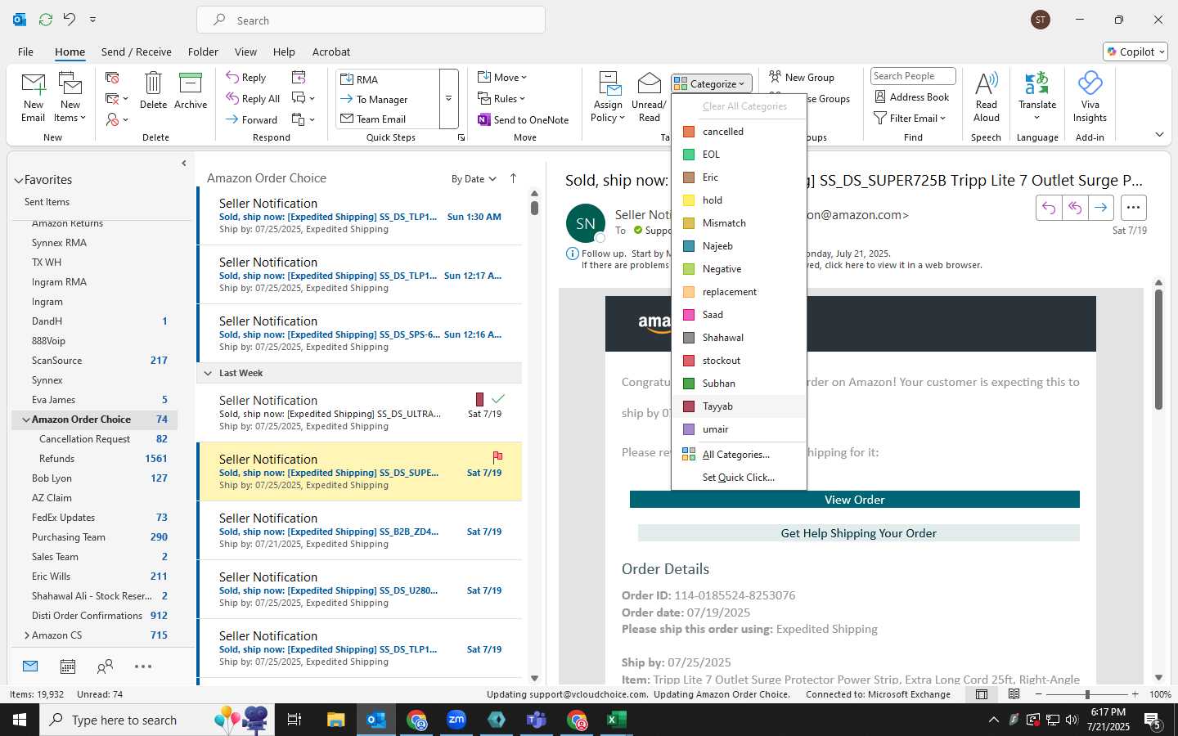Viewport: 1178px width, 736px height.
Task: Open Excel from the taskbar
Action: (616, 720)
